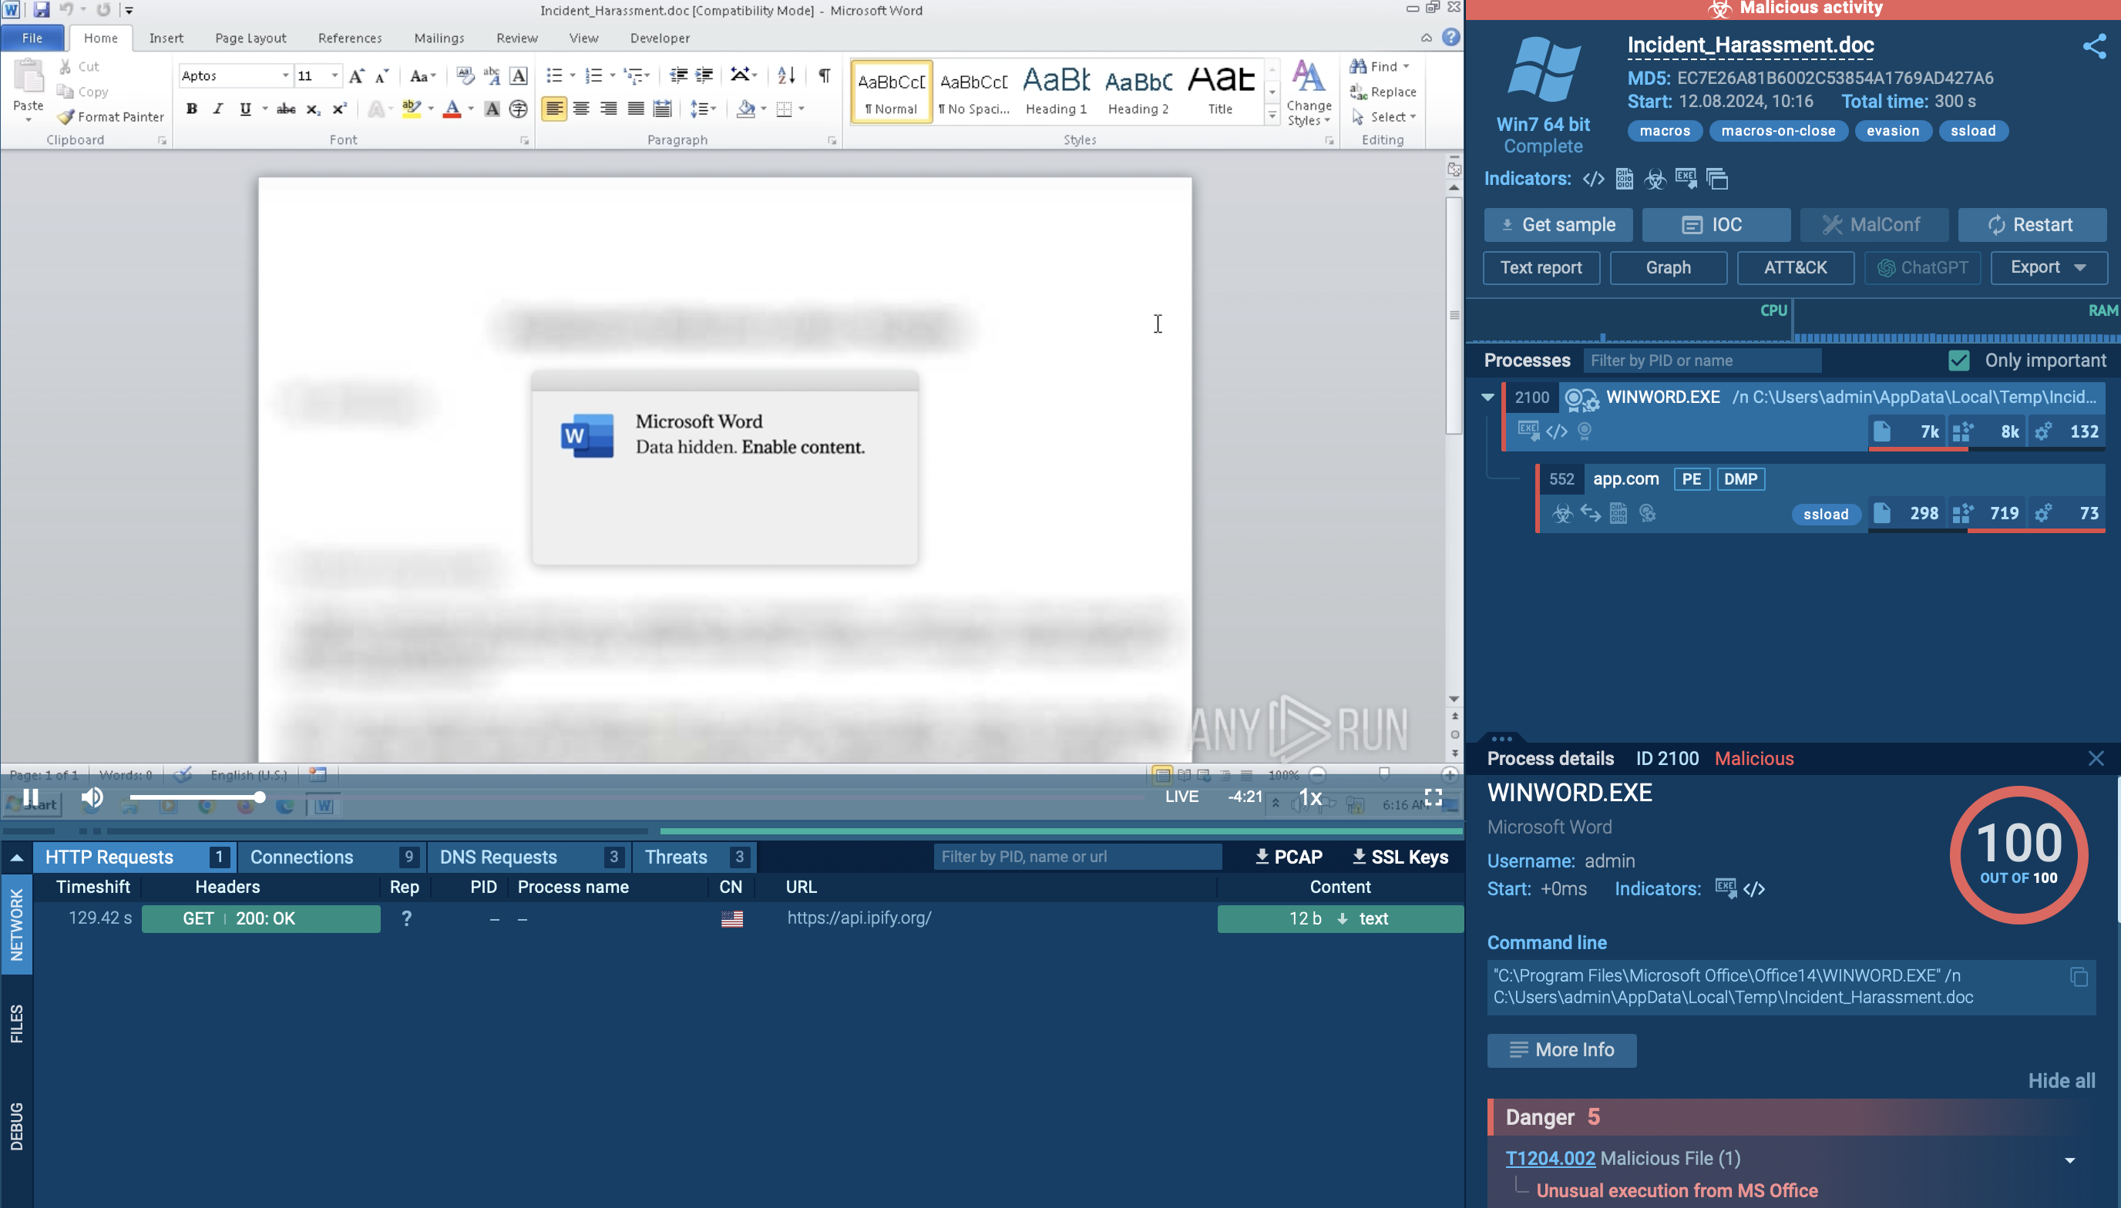
Task: Enter fullscreen video mode
Action: (1433, 797)
